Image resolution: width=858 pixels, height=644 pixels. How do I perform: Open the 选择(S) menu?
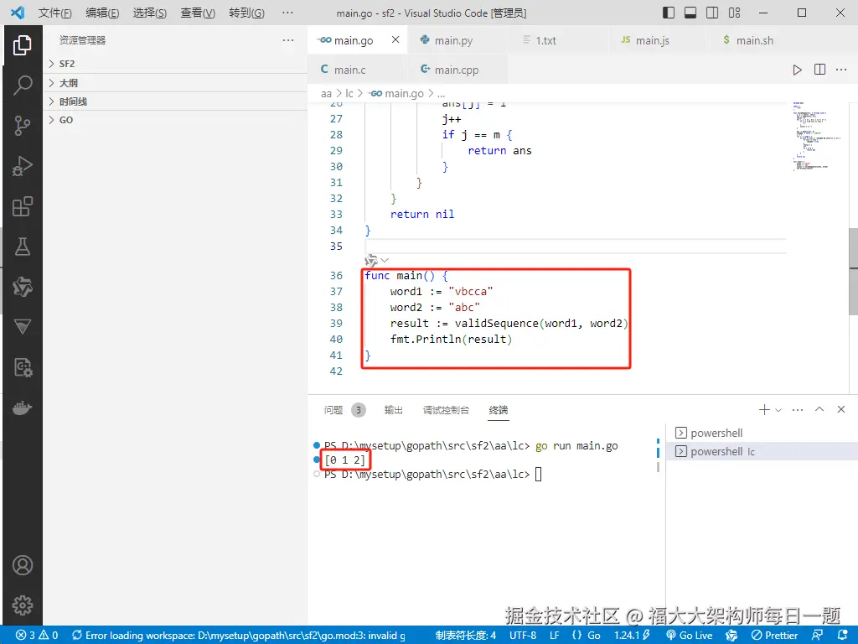coord(150,13)
